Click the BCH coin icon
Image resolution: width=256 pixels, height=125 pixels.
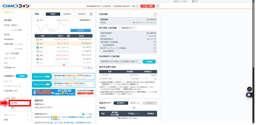click(x=38, y=47)
